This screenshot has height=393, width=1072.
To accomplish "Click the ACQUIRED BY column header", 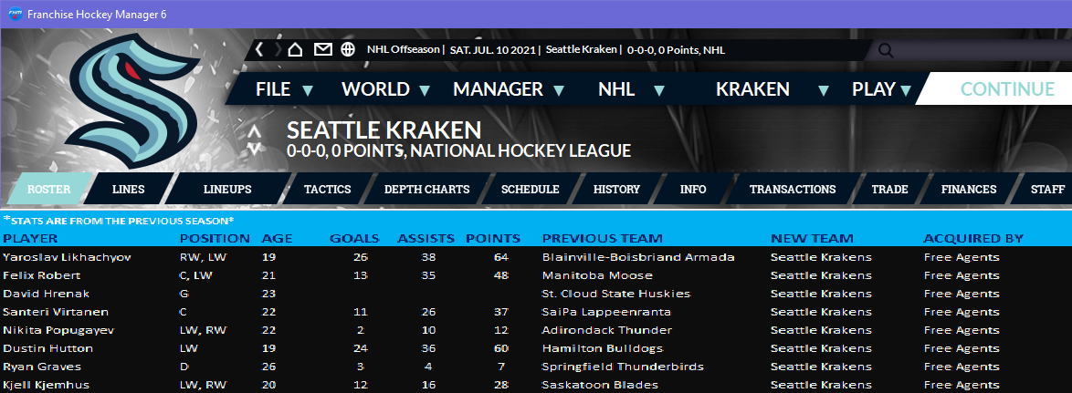I will [973, 238].
